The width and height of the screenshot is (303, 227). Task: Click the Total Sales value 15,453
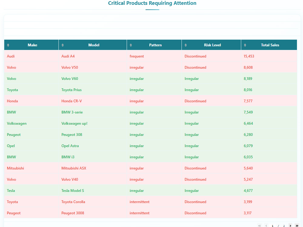[x=249, y=56]
